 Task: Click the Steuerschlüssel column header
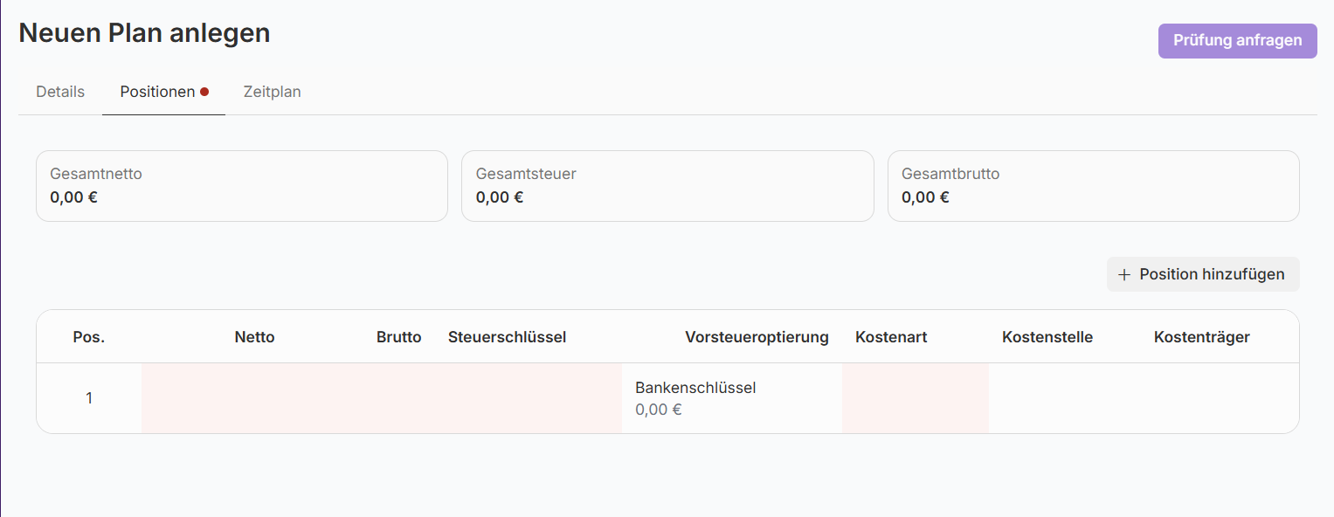pos(507,337)
